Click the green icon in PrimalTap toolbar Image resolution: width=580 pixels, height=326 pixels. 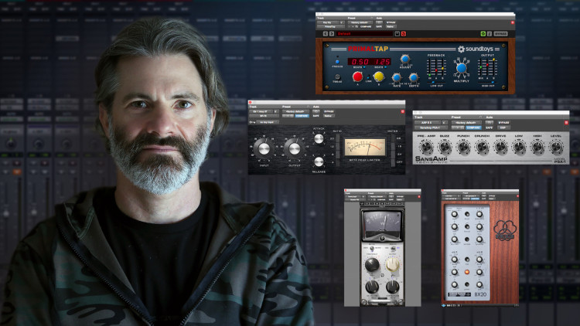[x=483, y=34]
